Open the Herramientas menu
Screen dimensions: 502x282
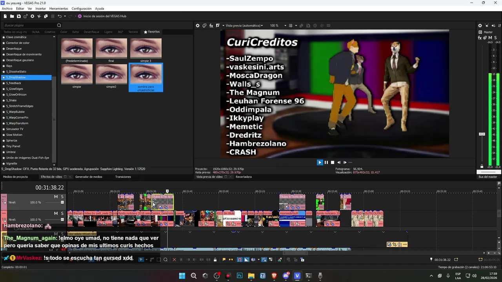tap(58, 9)
